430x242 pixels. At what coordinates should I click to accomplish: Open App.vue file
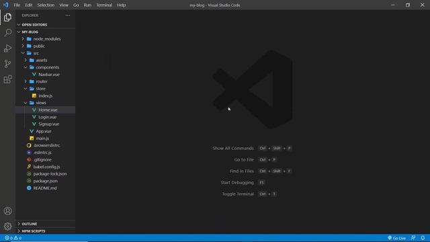click(45, 131)
